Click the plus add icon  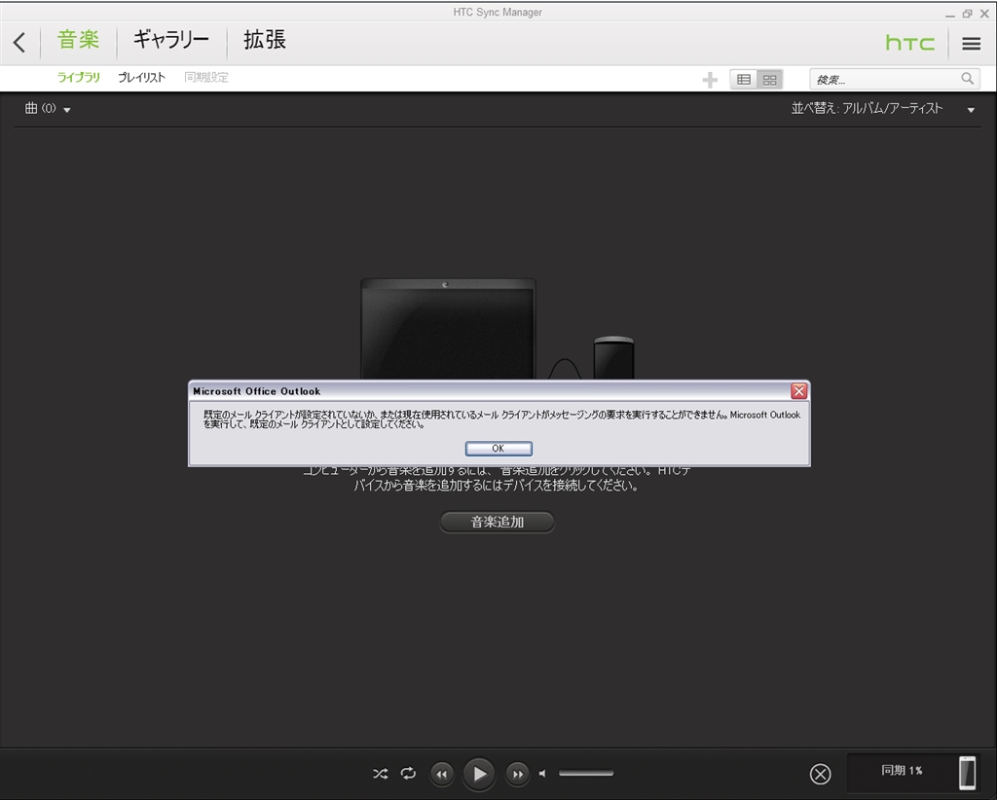[x=710, y=80]
